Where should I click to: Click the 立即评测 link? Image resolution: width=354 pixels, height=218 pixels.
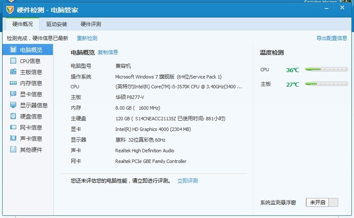point(187,181)
